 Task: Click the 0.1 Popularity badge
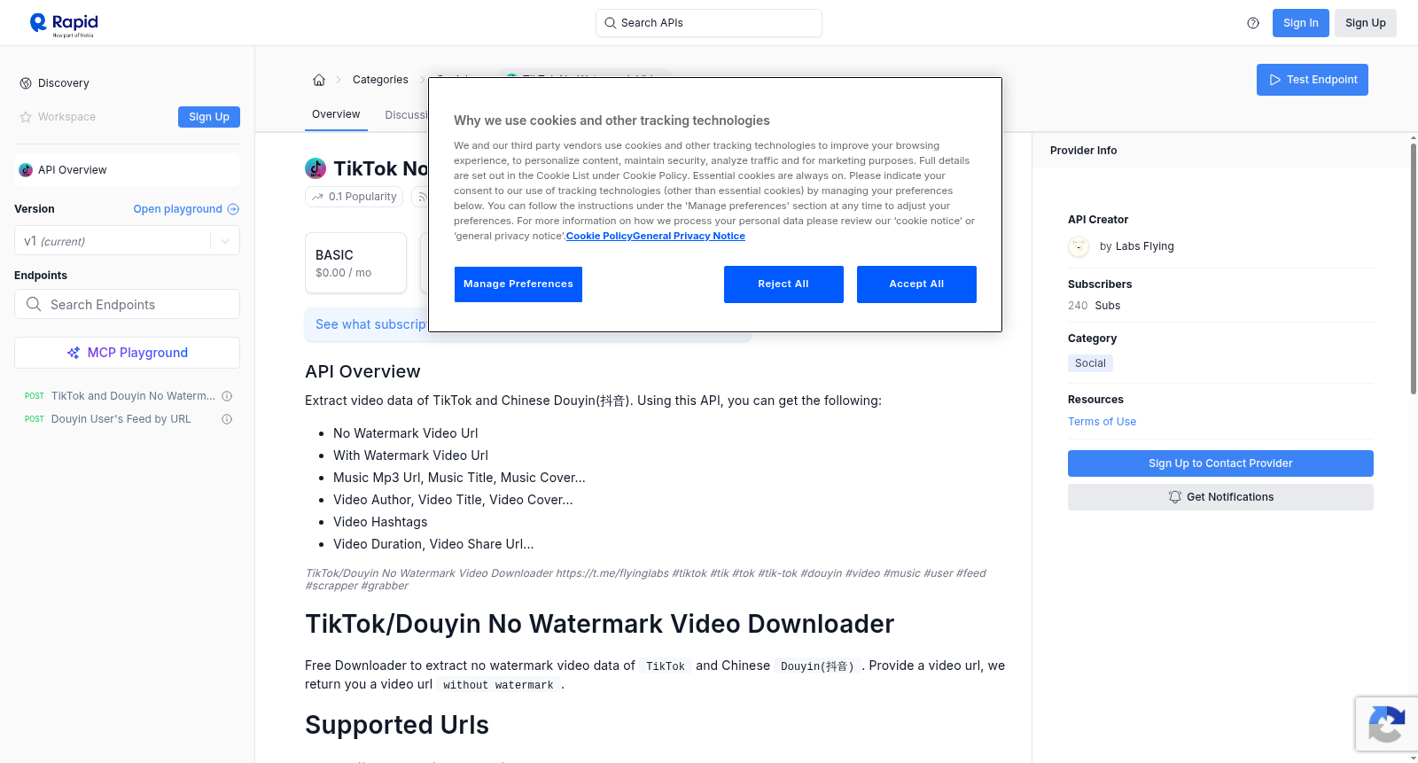tap(354, 197)
